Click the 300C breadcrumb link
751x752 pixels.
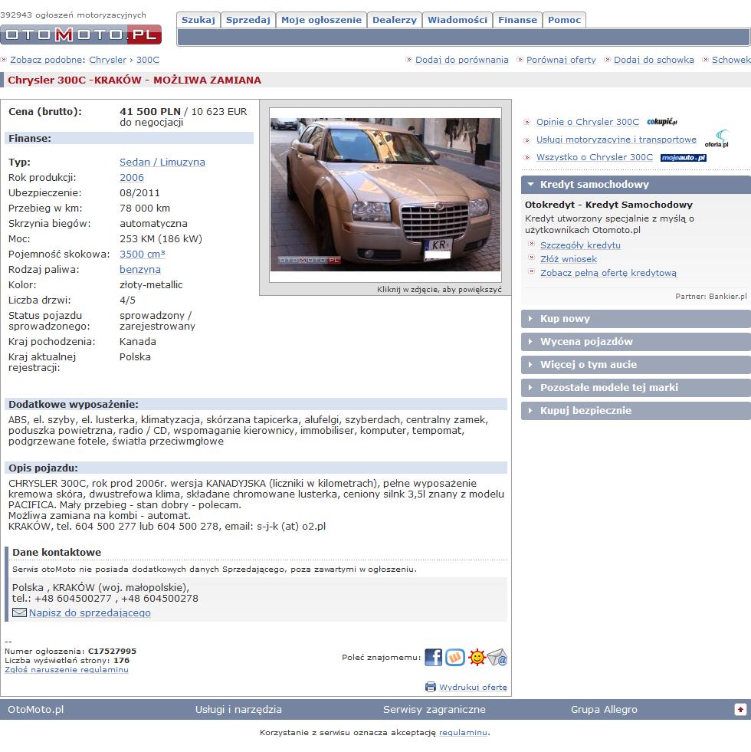pos(148,60)
